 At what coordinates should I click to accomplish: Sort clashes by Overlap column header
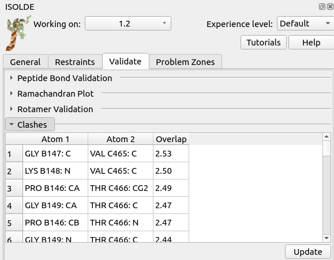[171, 139]
